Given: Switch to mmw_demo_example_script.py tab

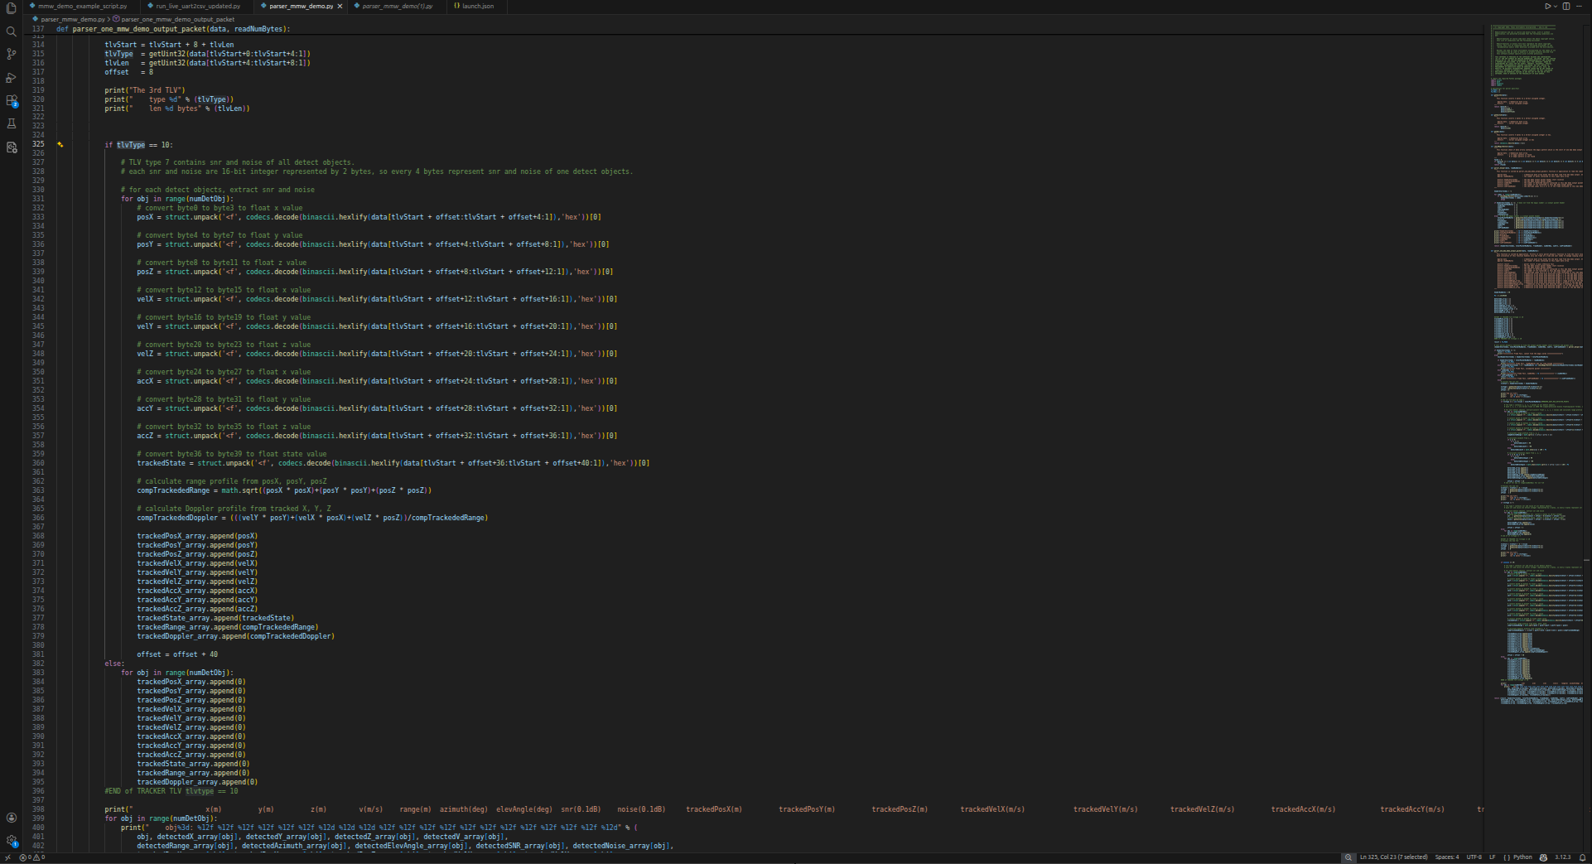Looking at the screenshot, I should pyautogui.click(x=82, y=6).
